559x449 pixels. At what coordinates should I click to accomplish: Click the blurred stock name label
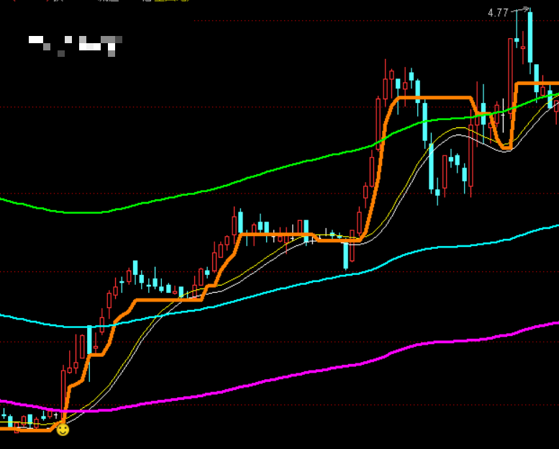click(76, 45)
